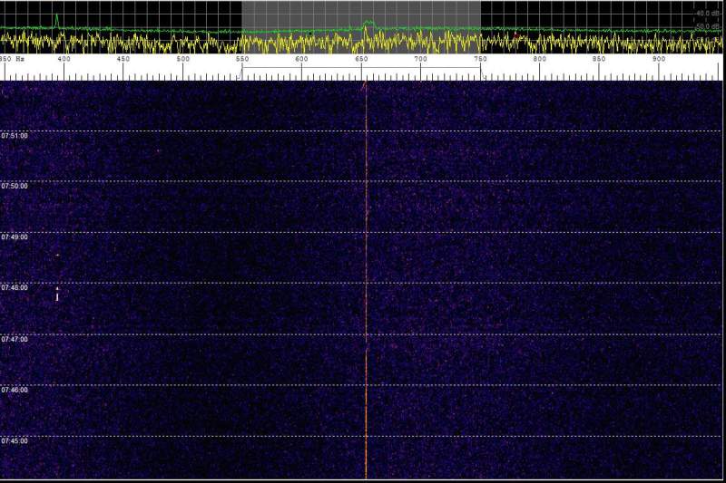Viewport: 726px width, 483px height.
Task: Click the 07:50:00 time marker label
Action: 15,186
